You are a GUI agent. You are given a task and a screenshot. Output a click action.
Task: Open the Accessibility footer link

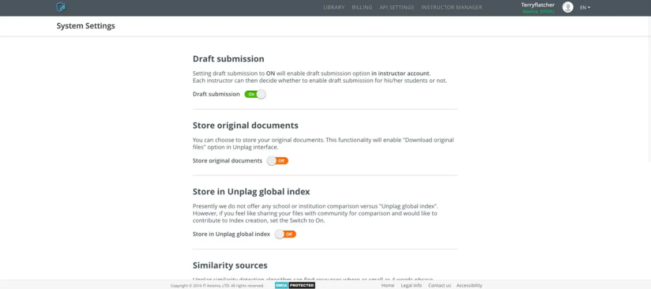470,285
